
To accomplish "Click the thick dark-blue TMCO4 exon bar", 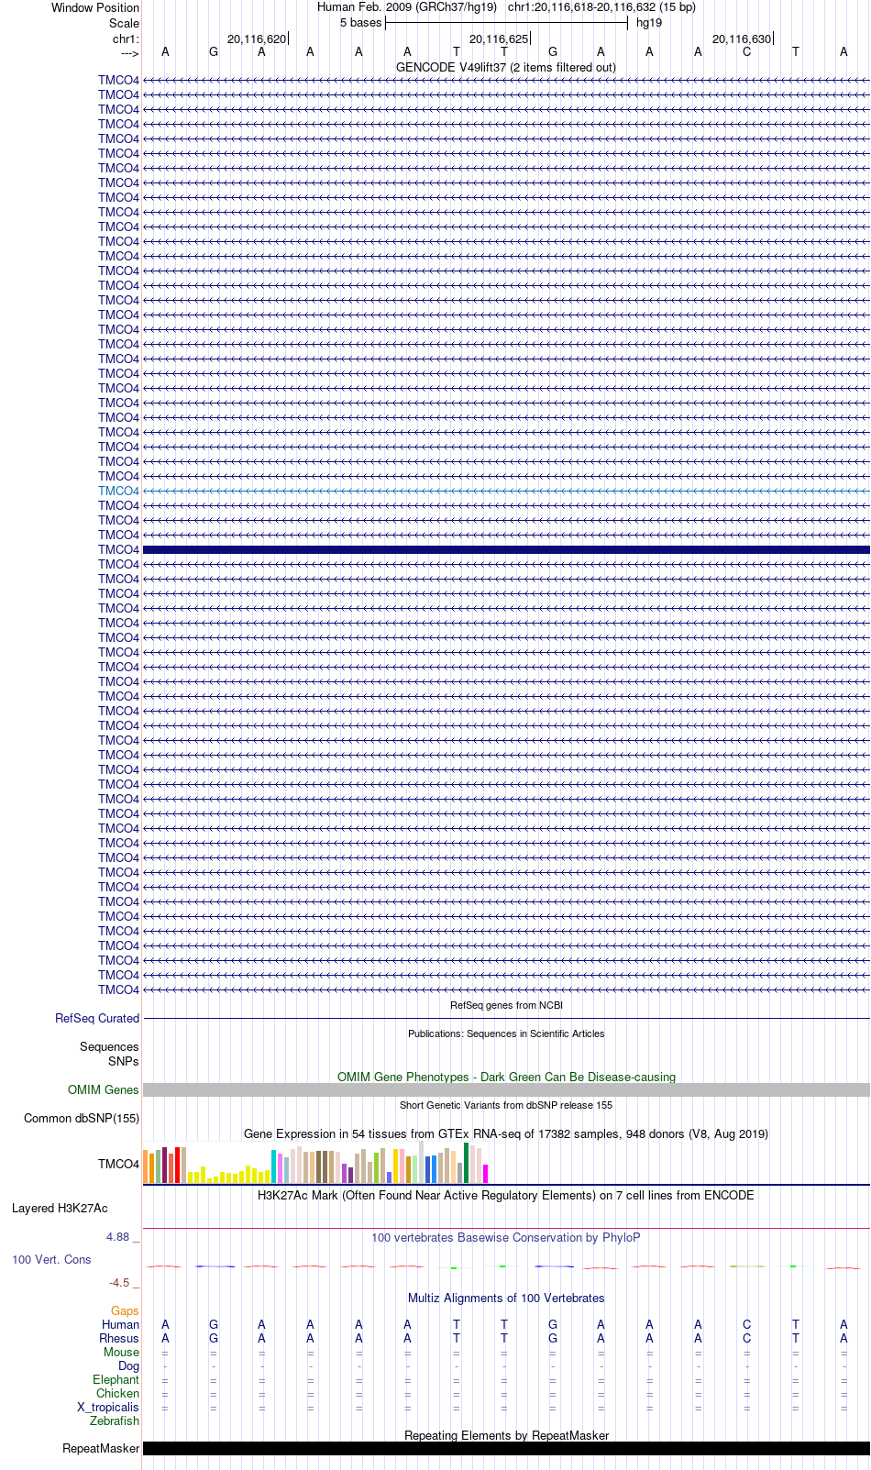I will coord(506,549).
